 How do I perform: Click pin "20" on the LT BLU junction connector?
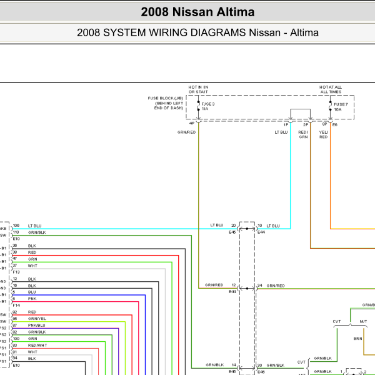coord(233,225)
